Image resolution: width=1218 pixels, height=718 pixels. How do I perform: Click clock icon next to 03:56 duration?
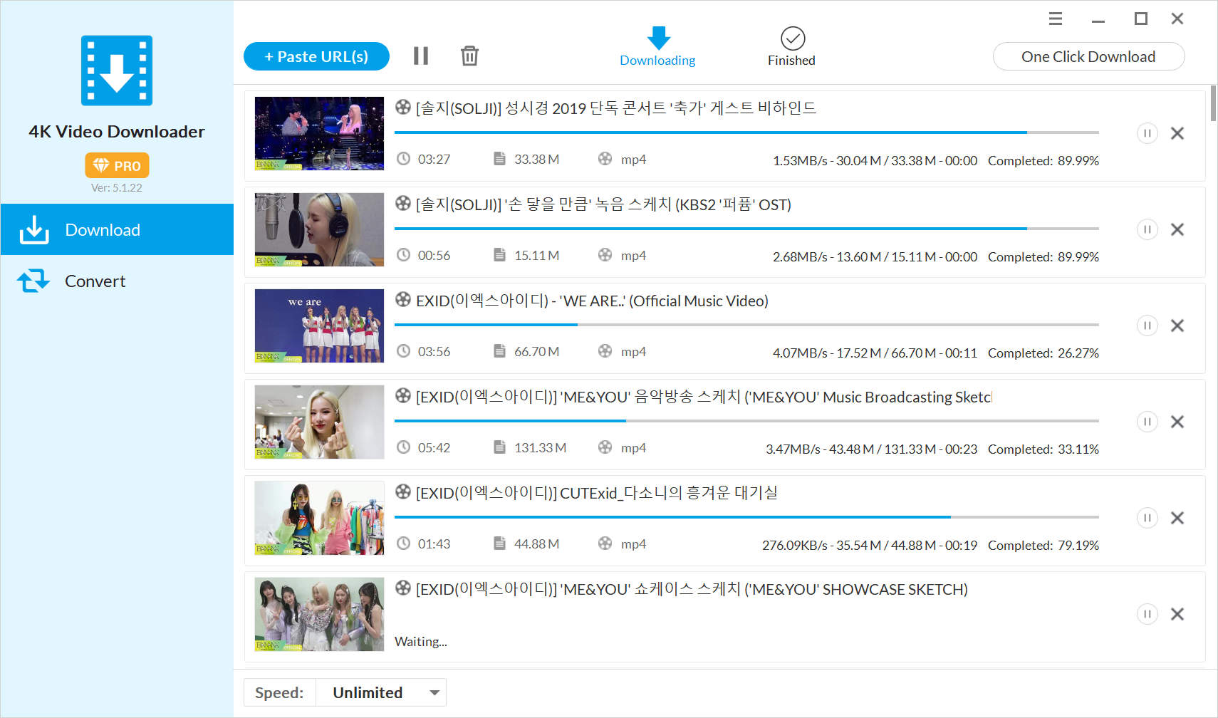403,351
